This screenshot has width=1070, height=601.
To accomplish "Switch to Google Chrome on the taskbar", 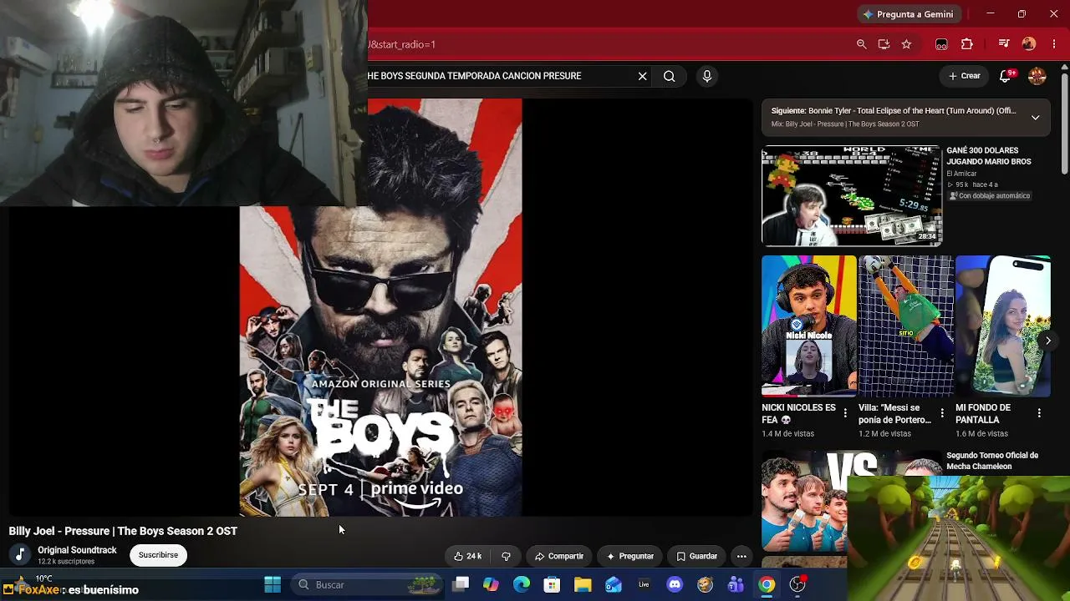I will [767, 585].
